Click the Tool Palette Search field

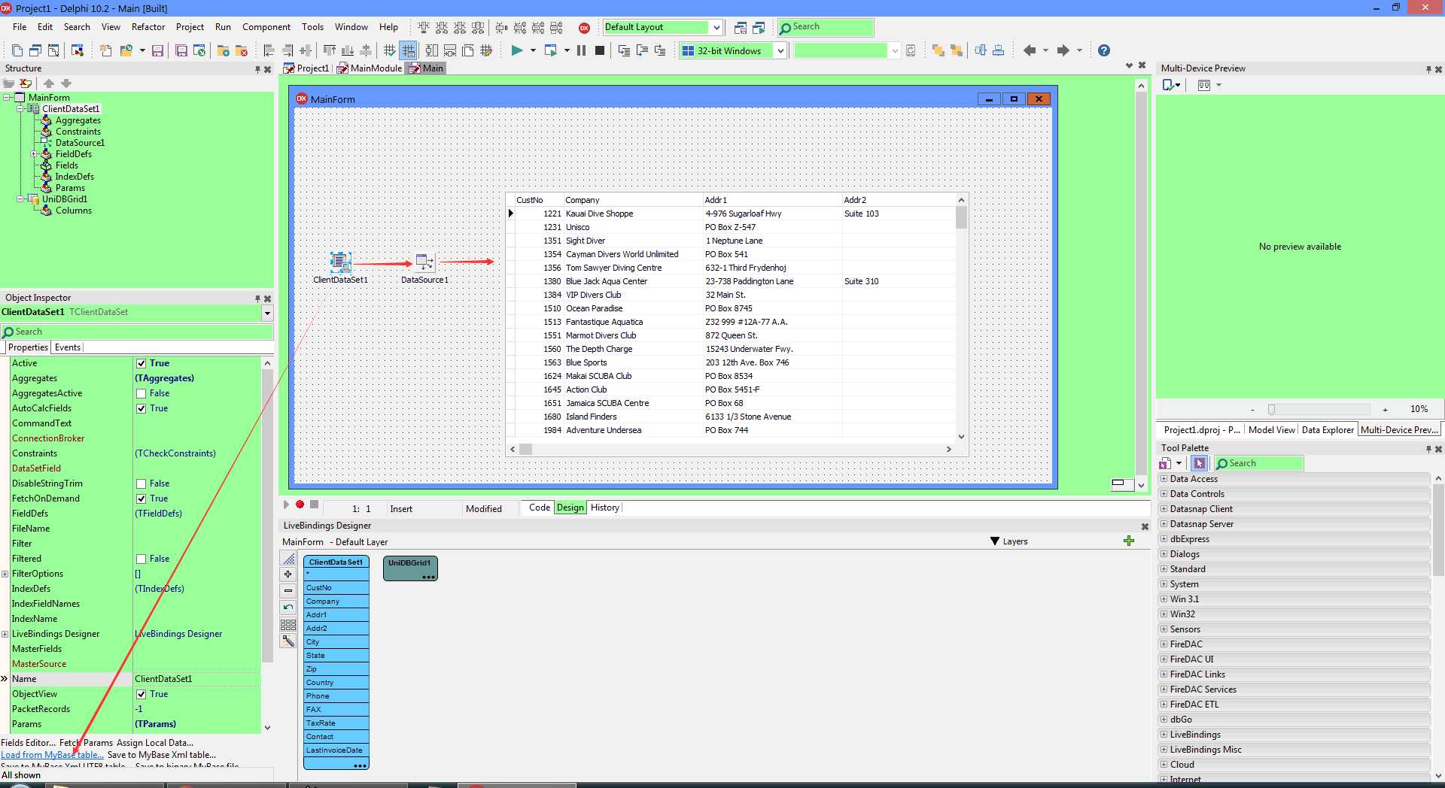click(x=1259, y=463)
